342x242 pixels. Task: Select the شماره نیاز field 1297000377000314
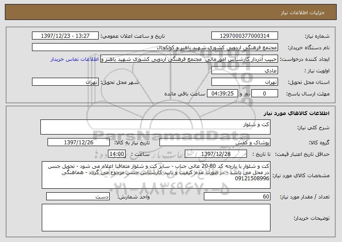click(x=244, y=36)
